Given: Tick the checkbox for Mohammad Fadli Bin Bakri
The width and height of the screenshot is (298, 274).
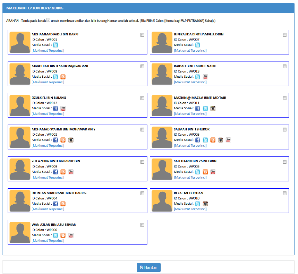Looking at the screenshot, I should (143, 35).
